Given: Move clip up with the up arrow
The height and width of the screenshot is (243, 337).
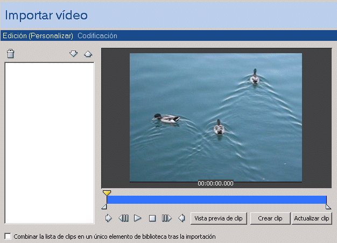Looking at the screenshot, I should 88,54.
